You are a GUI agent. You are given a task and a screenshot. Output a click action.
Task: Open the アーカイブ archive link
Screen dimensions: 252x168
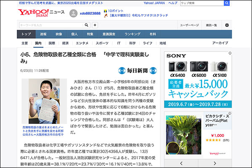[x=220, y=43]
